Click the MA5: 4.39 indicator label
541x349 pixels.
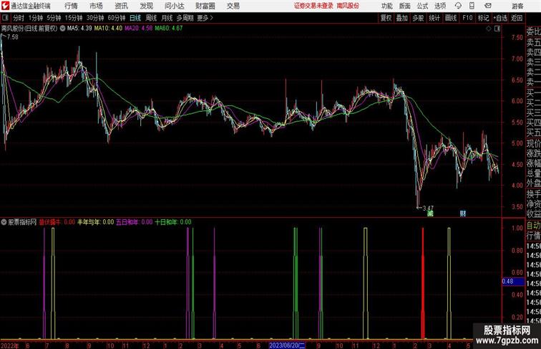[79, 29]
